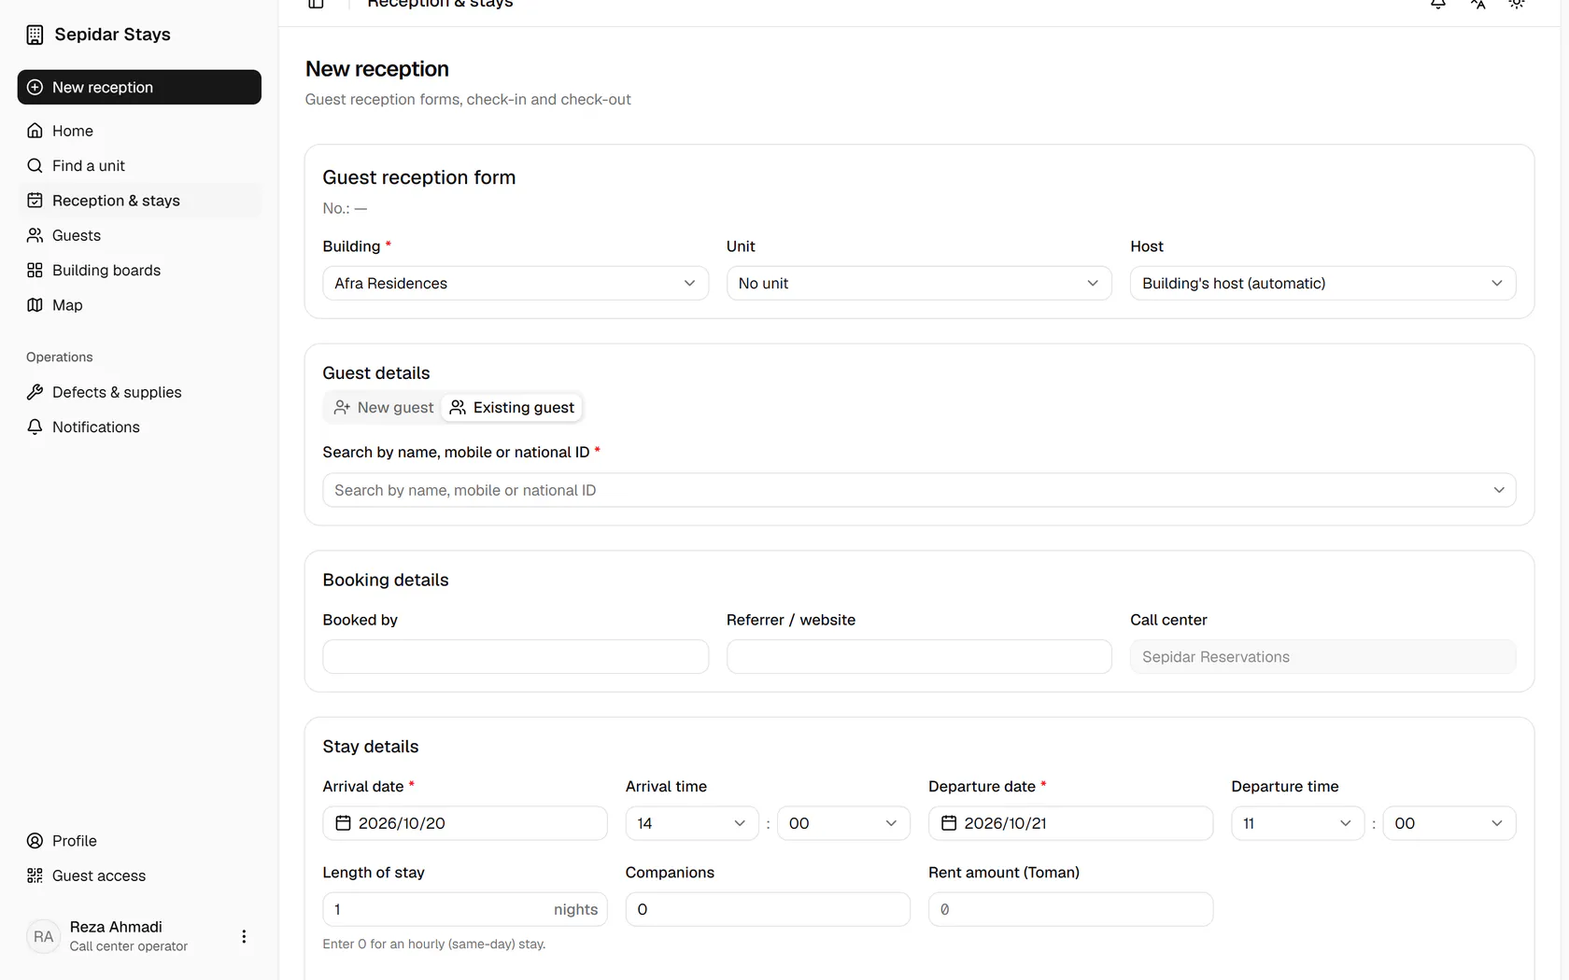
Task: Click the Sepidar Stays building logo icon
Action: [x=35, y=35]
